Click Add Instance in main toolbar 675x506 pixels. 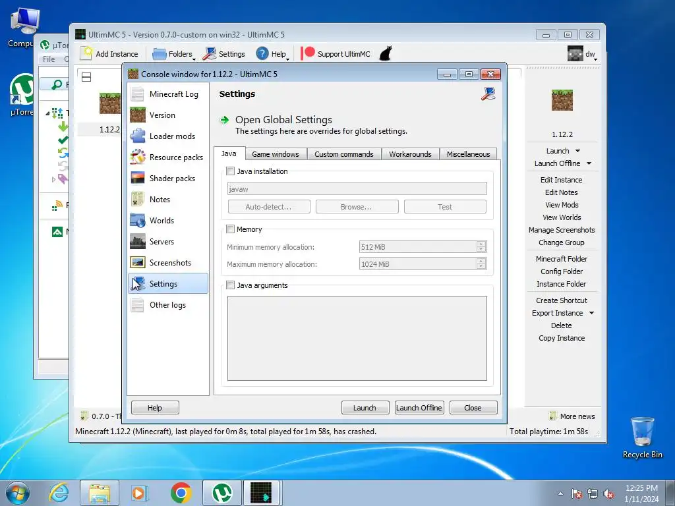tap(109, 54)
